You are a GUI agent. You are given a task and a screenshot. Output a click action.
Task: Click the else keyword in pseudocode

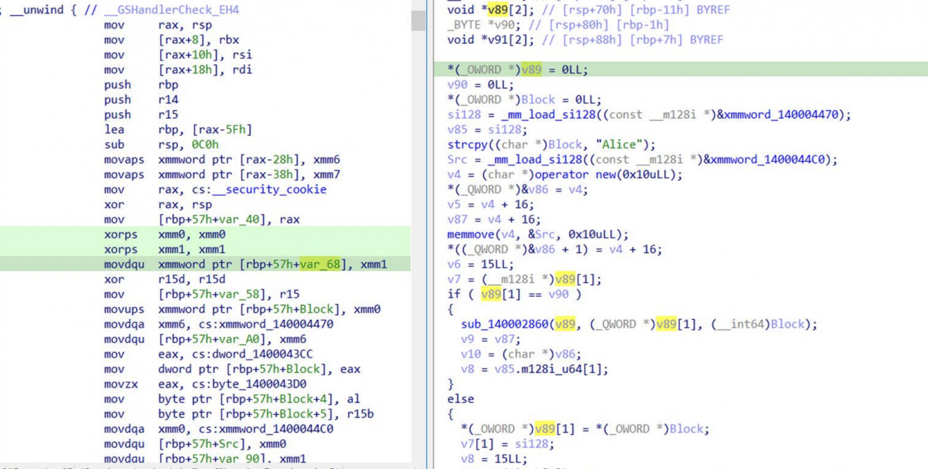(x=460, y=399)
